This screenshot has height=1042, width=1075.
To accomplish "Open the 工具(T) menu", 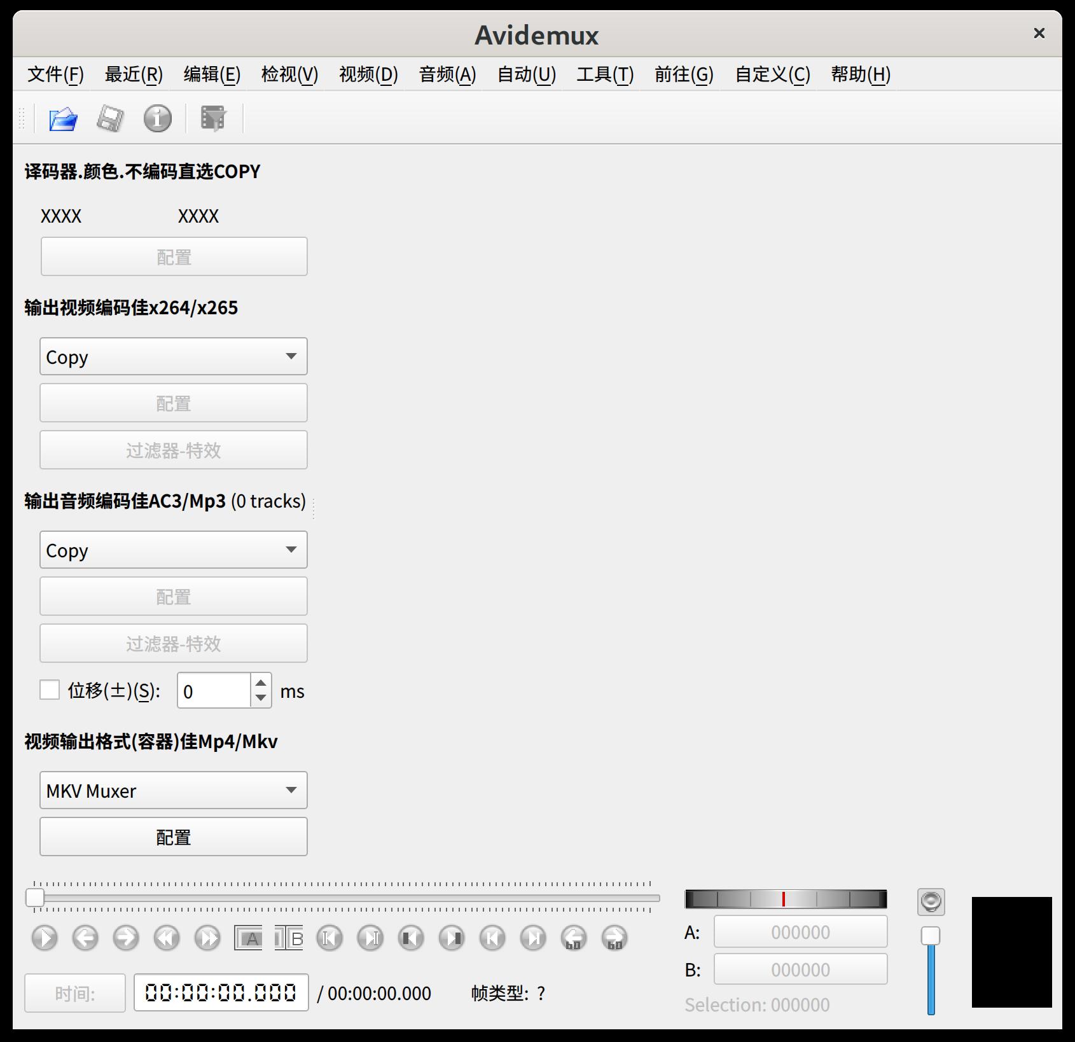I will (605, 74).
